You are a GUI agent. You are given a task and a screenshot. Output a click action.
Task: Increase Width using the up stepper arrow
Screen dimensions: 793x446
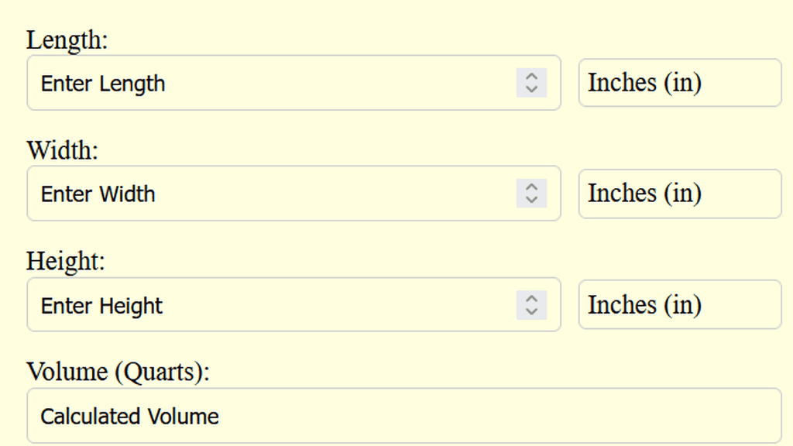(531, 187)
